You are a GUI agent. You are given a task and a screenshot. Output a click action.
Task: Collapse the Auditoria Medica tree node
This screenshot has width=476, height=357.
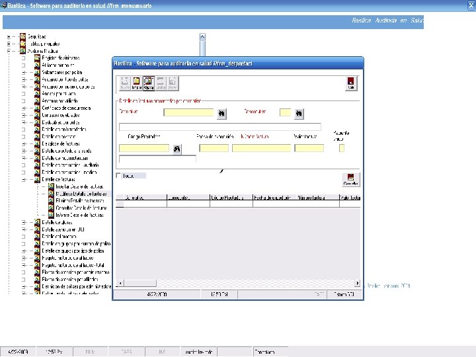pyautogui.click(x=9, y=51)
